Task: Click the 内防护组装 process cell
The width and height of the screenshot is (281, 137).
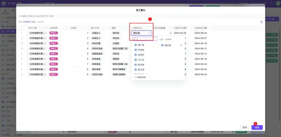Action: pyautogui.click(x=97, y=75)
